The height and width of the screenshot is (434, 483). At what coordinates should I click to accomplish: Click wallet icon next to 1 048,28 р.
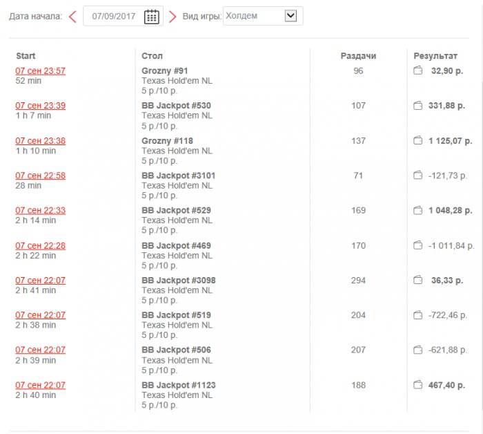click(417, 210)
